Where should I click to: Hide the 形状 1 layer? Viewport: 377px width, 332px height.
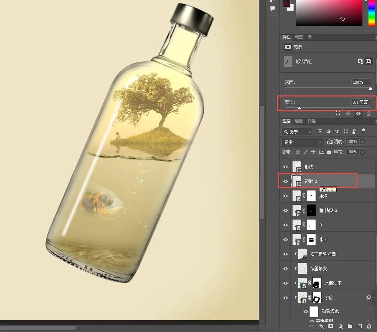(285, 167)
